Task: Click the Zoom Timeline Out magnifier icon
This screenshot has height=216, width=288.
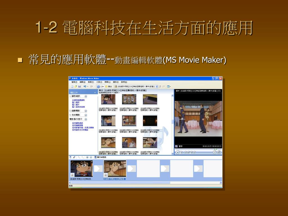Action: coord(83,157)
